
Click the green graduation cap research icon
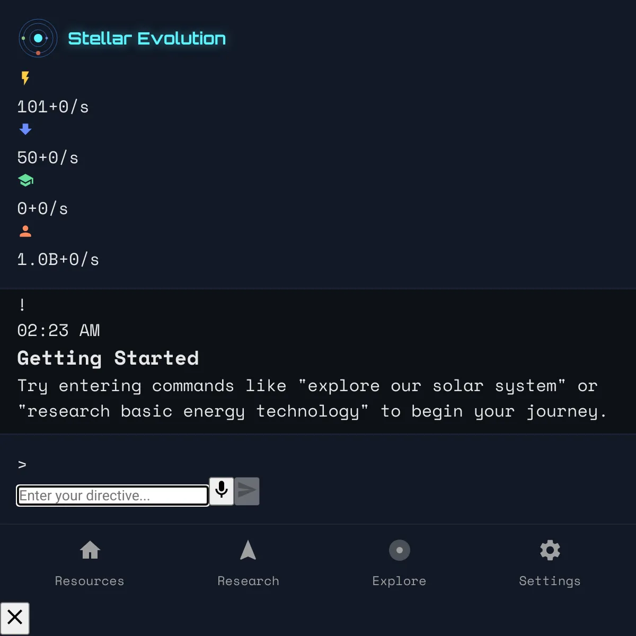[x=25, y=180]
